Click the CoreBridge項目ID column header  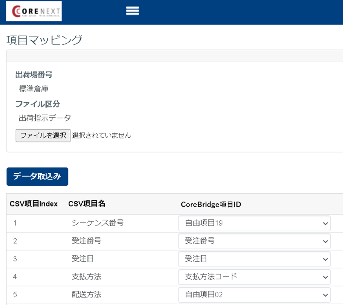tap(211, 205)
